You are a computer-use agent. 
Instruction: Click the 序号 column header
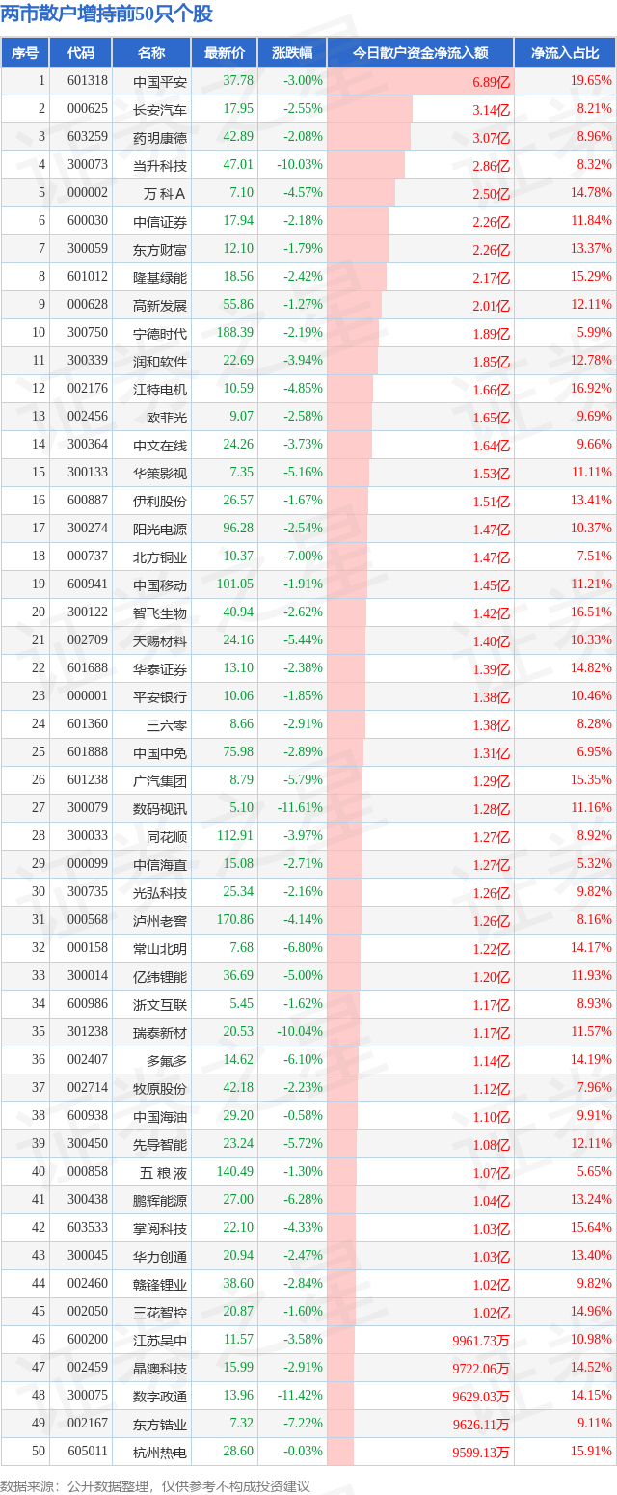[x=25, y=53]
